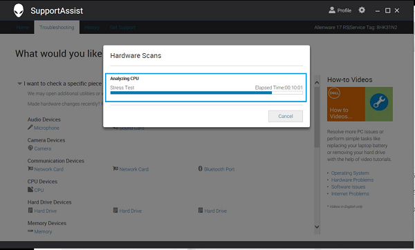Open the settings gear icon
The width and height of the screenshot is (415, 250).
click(362, 10)
